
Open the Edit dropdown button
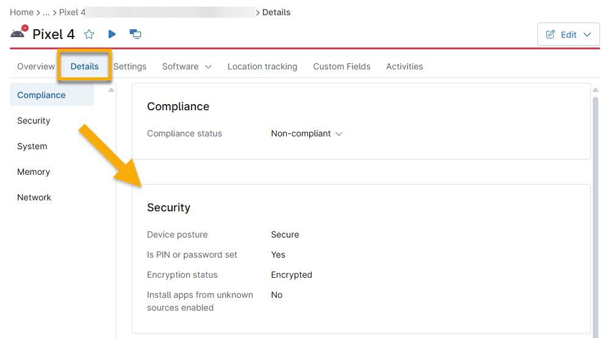click(568, 35)
